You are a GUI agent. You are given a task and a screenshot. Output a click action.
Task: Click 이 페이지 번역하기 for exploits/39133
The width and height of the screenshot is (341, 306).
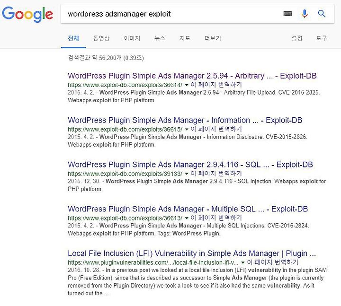point(216,174)
